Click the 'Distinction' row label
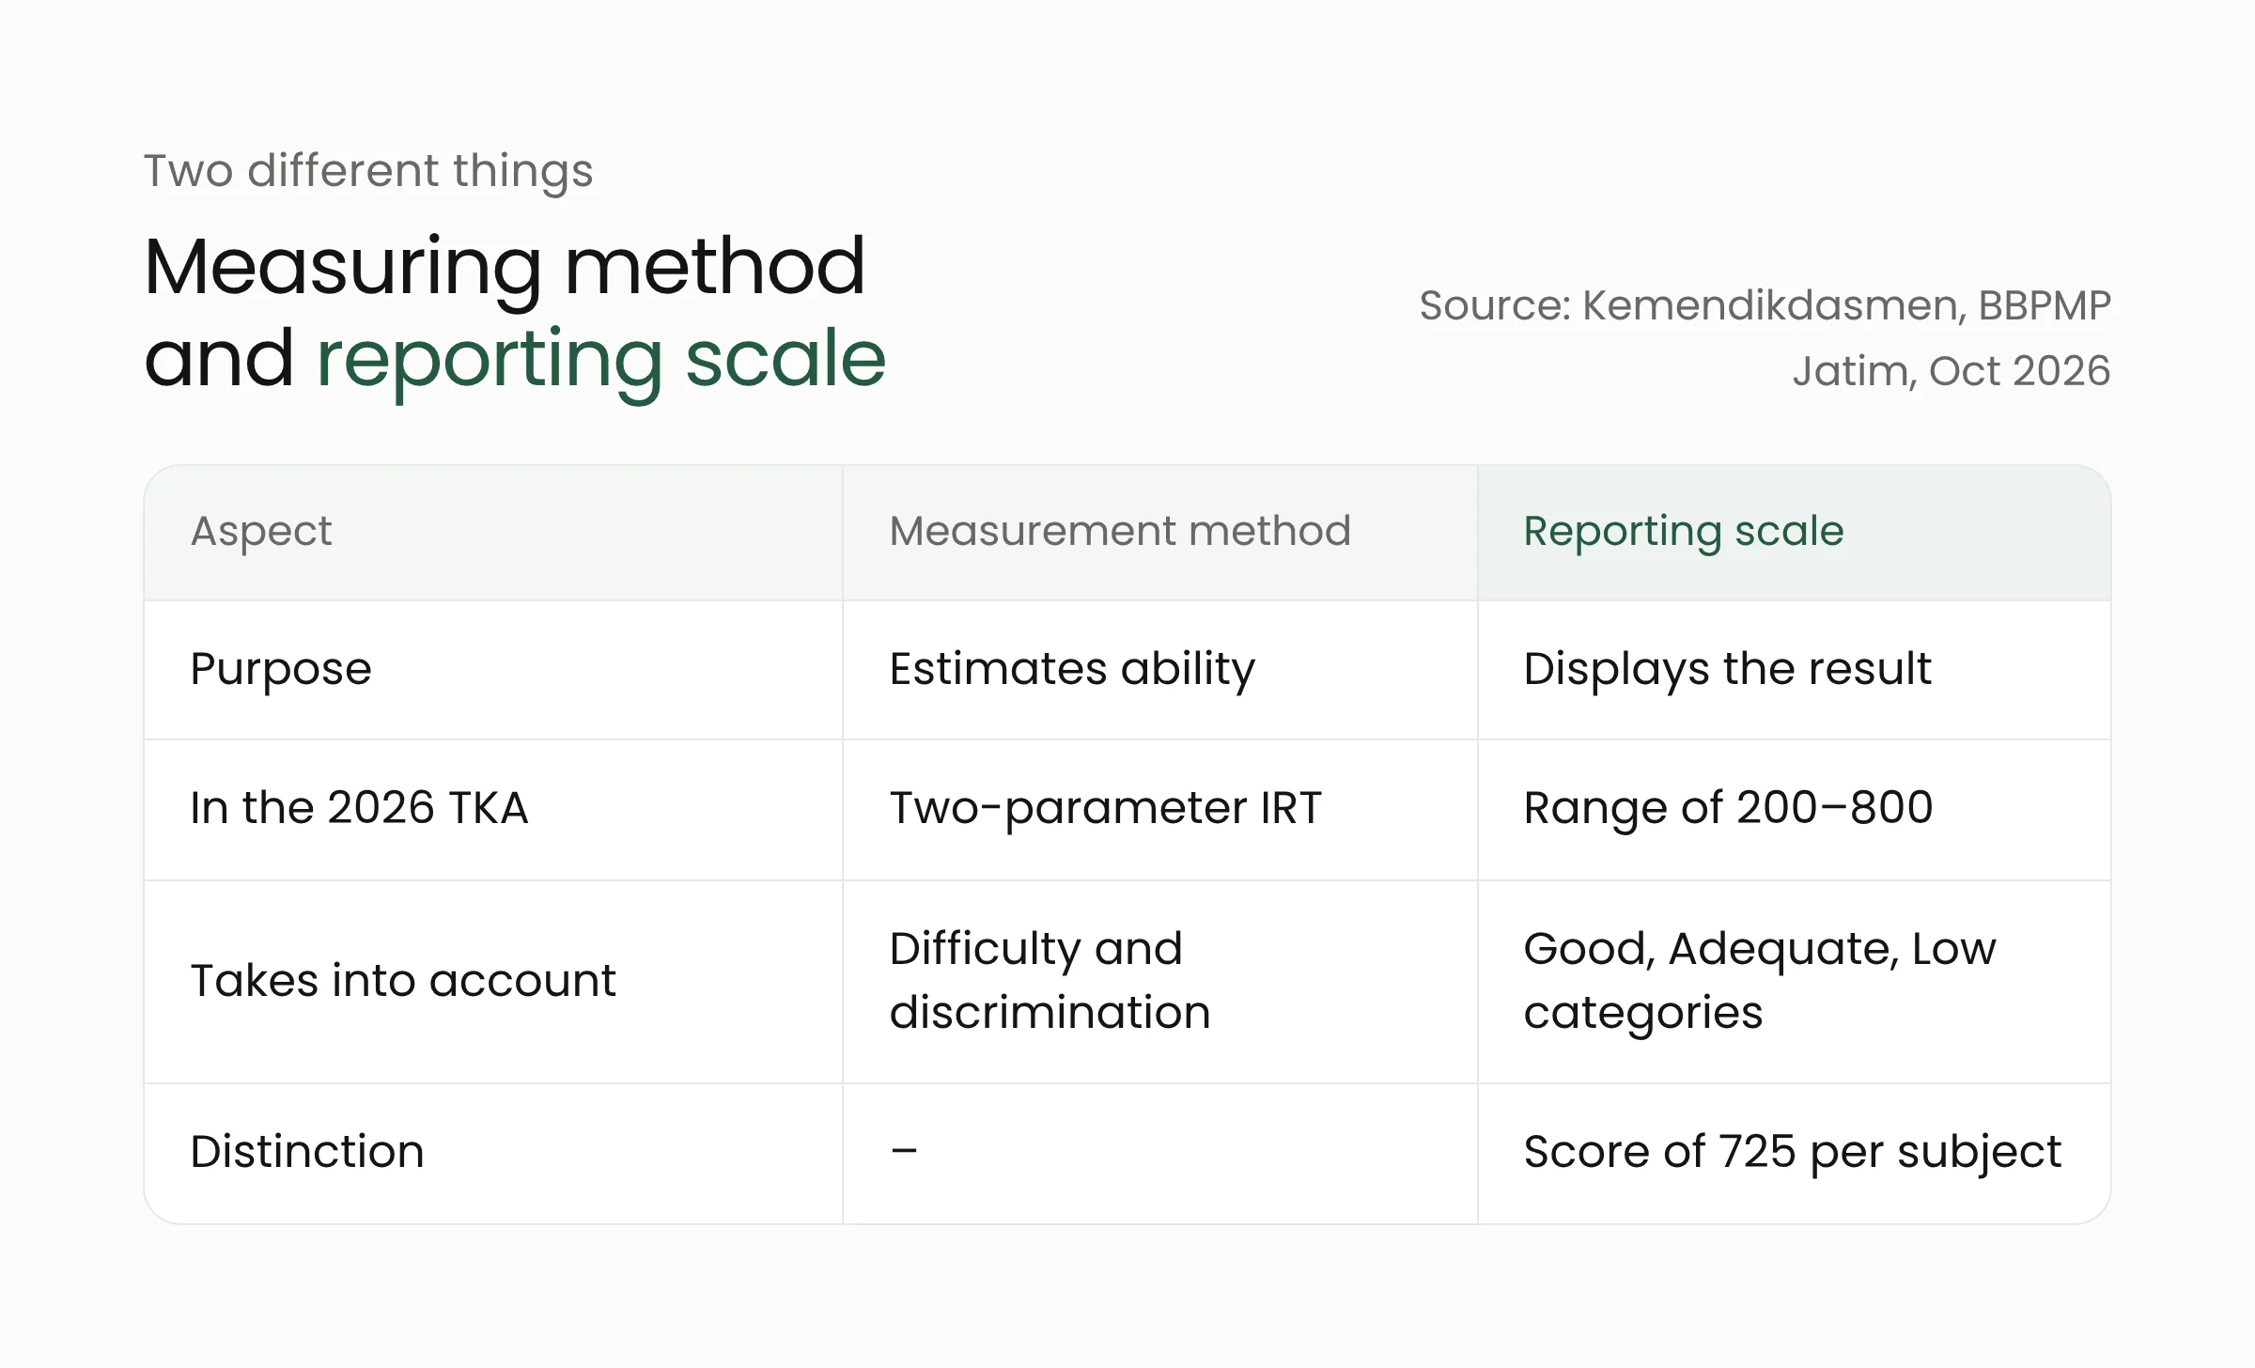 point(307,1152)
